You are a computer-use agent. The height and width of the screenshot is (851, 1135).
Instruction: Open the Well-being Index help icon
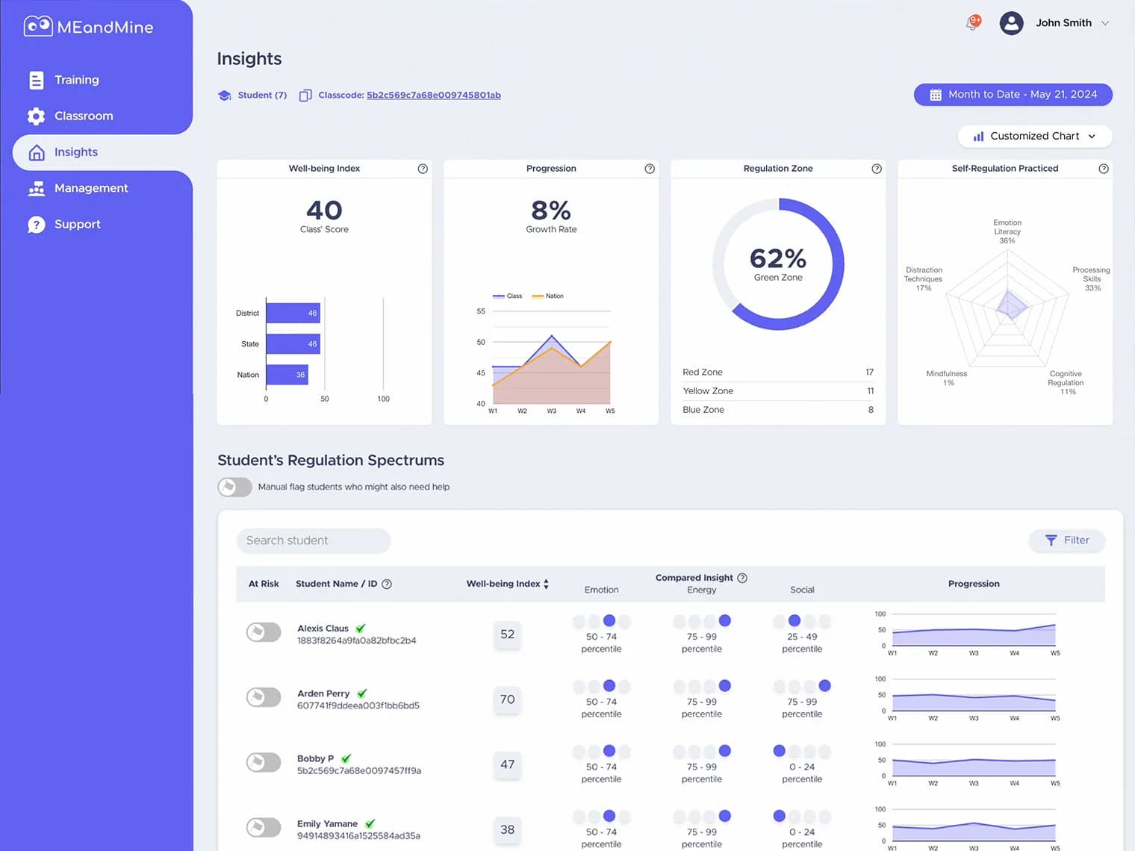point(423,169)
